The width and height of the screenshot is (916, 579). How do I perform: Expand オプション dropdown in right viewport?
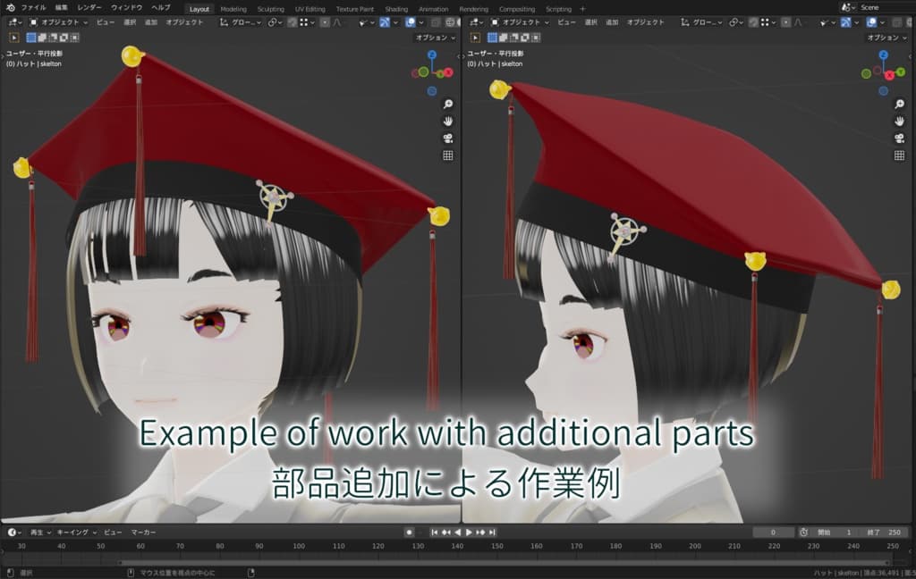886,38
